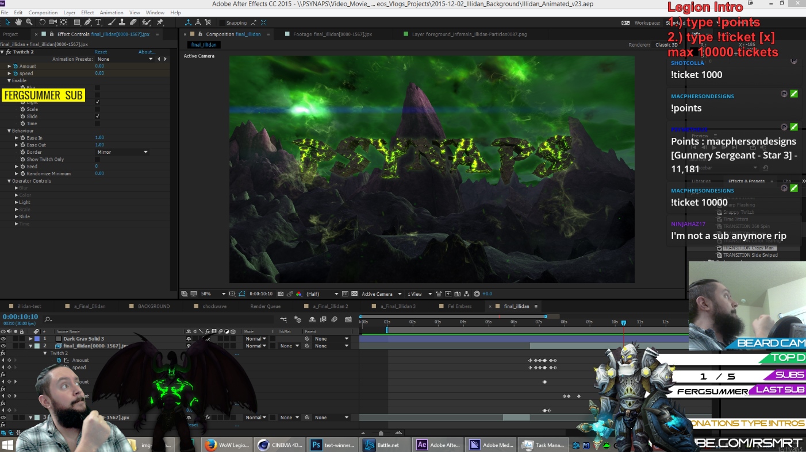Click the current time indicator playhead
The width and height of the screenshot is (806, 452).
(x=623, y=323)
